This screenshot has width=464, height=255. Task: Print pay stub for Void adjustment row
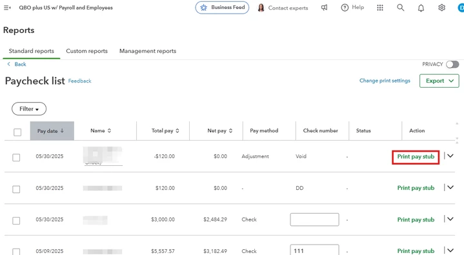416,157
